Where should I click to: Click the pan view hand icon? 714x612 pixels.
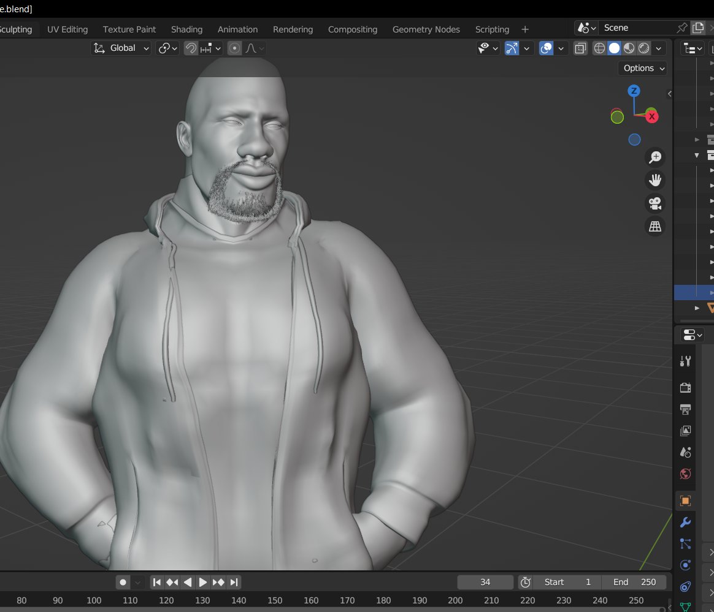pyautogui.click(x=655, y=180)
